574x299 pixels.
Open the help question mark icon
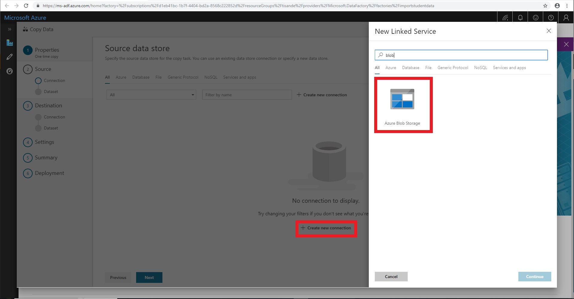click(x=551, y=18)
